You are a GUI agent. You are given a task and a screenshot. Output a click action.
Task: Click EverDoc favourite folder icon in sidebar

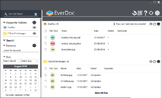[5, 28]
